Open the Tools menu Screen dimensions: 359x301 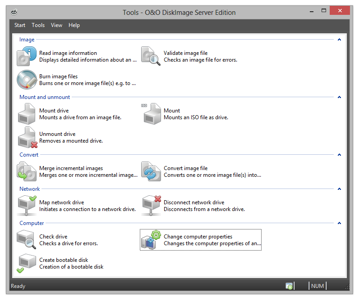tap(38, 25)
